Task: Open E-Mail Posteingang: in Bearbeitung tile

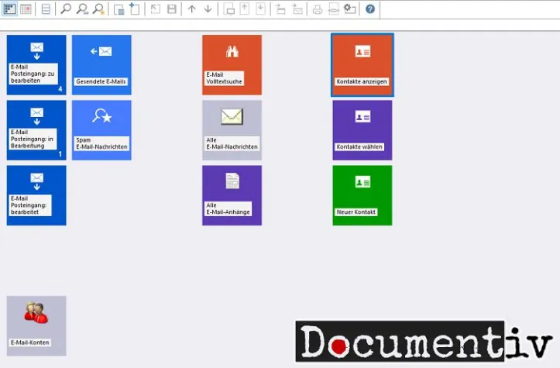Action: pyautogui.click(x=36, y=129)
